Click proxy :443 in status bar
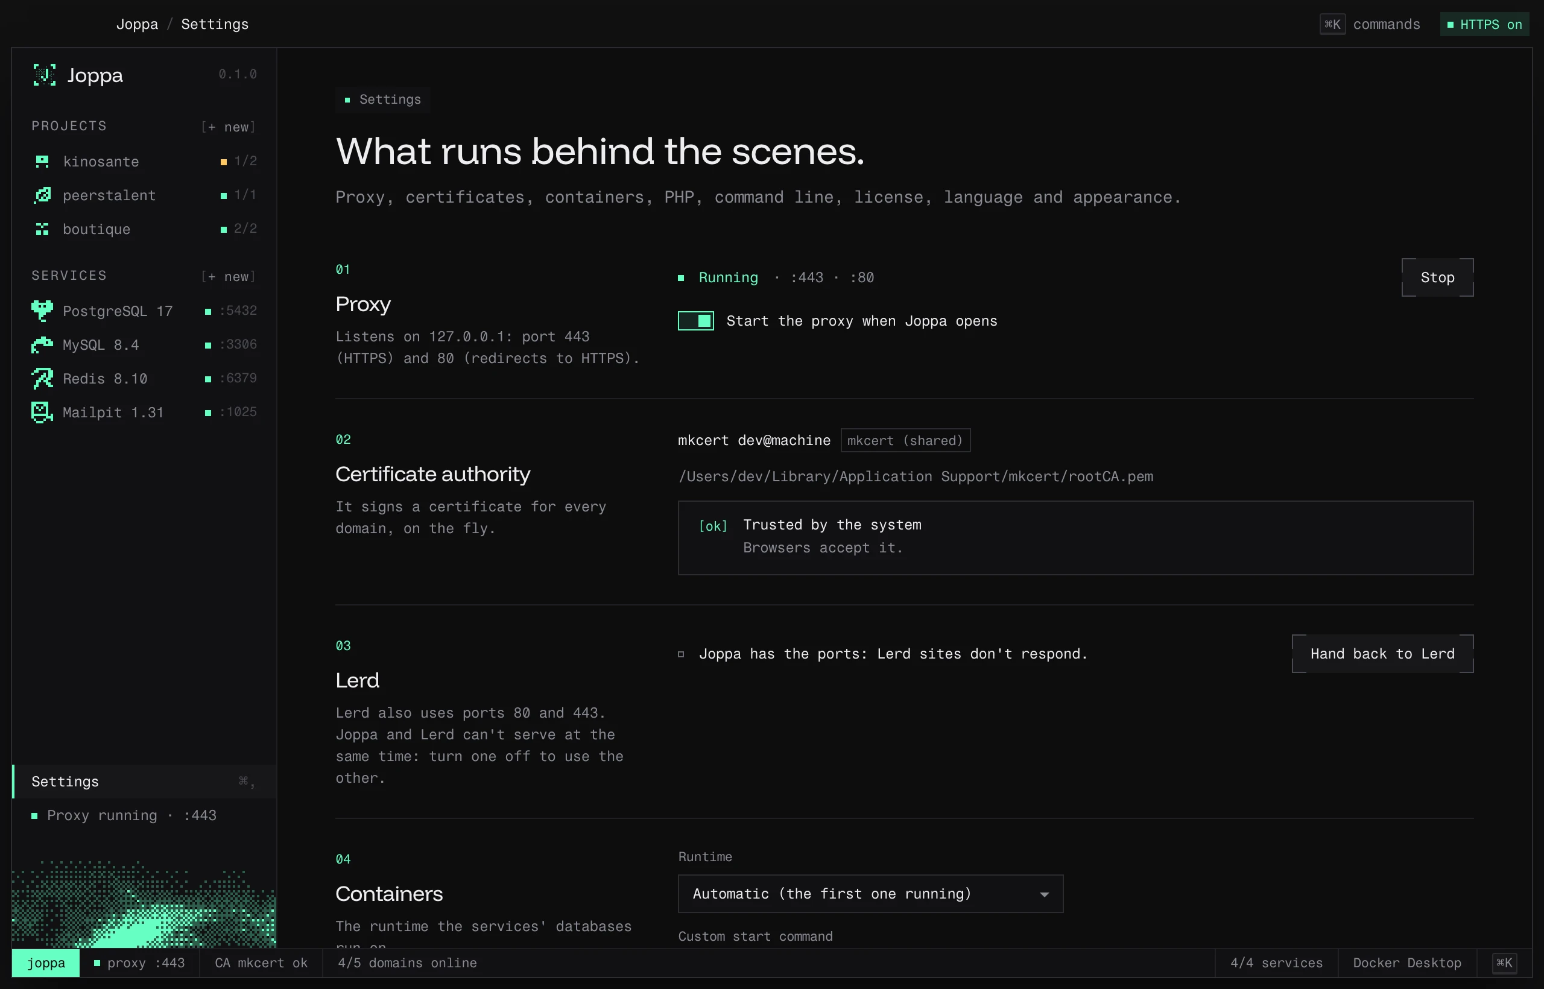 click(139, 962)
